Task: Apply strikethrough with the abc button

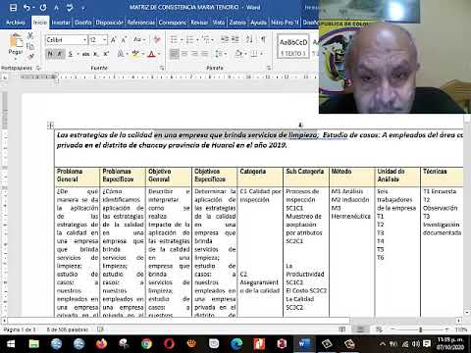Action: [x=85, y=54]
